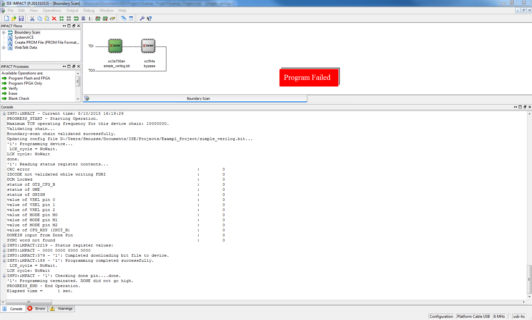The height and width of the screenshot is (320, 532).
Task: Open the Operations menu
Action: [52, 10]
